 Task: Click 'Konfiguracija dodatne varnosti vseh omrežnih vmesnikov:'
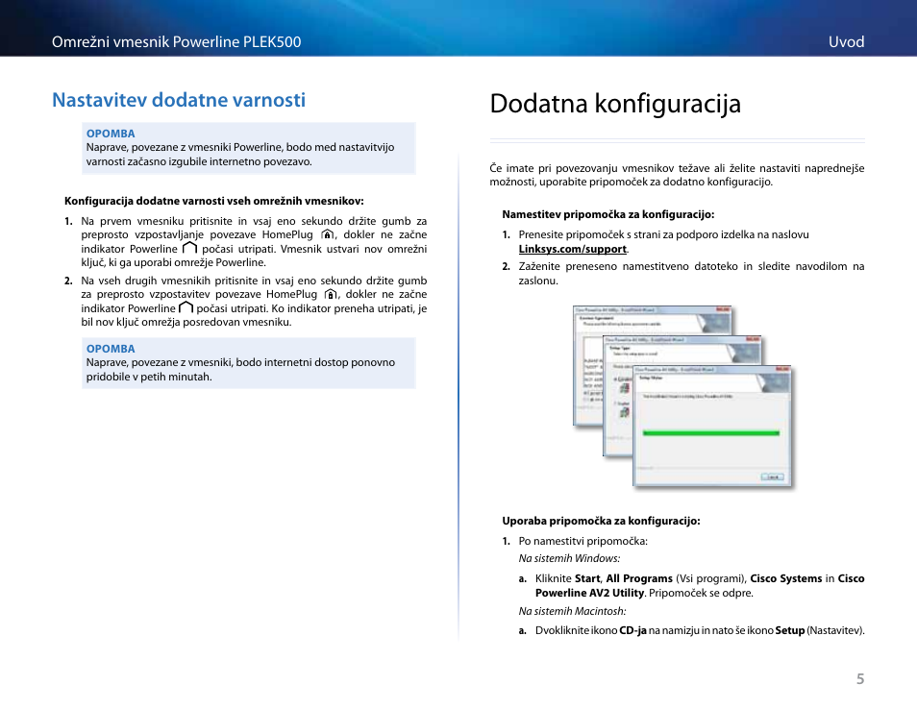tap(214, 201)
